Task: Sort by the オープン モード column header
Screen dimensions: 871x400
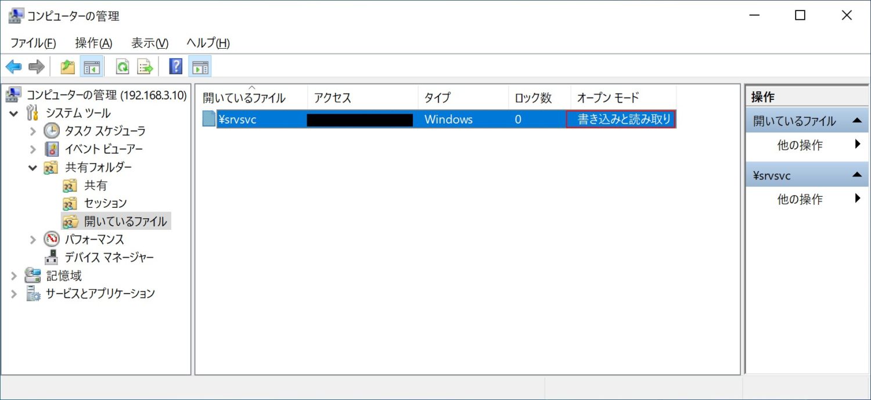Action: coord(607,98)
